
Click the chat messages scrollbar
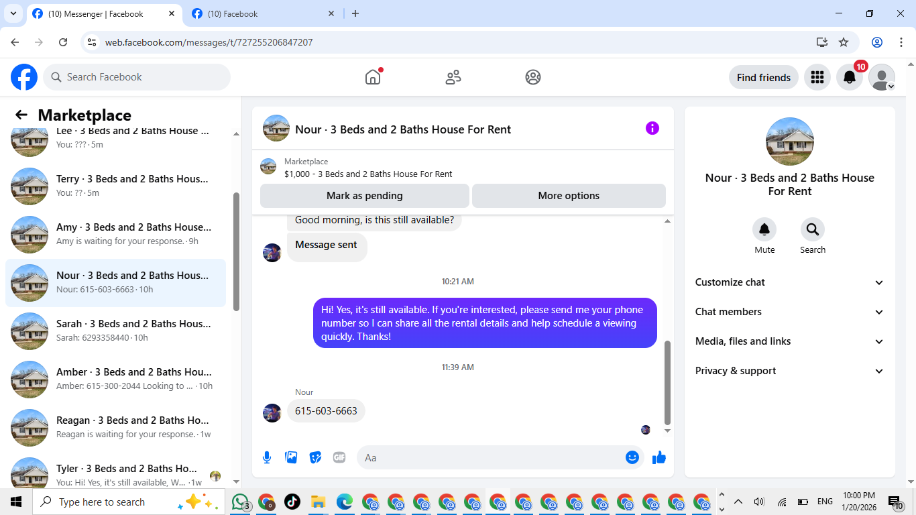(667, 382)
